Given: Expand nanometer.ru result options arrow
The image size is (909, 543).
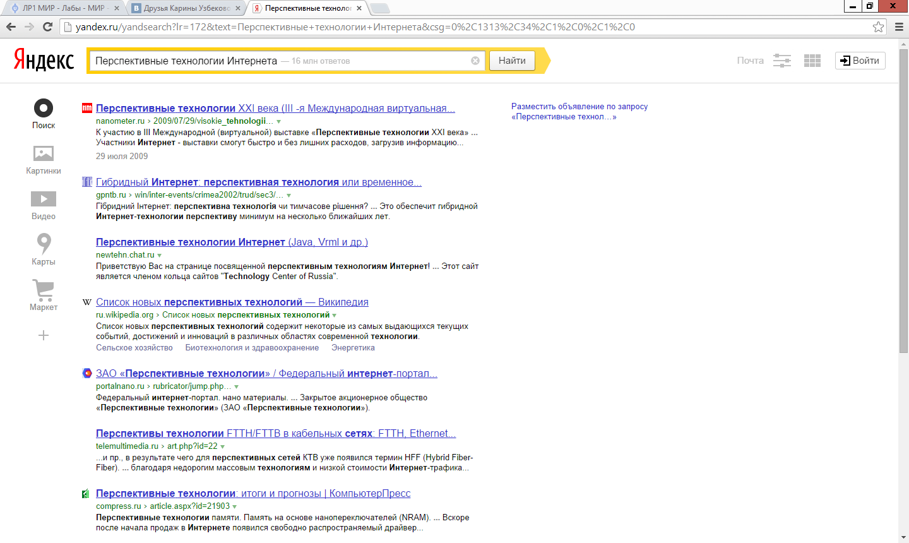Looking at the screenshot, I should (278, 121).
